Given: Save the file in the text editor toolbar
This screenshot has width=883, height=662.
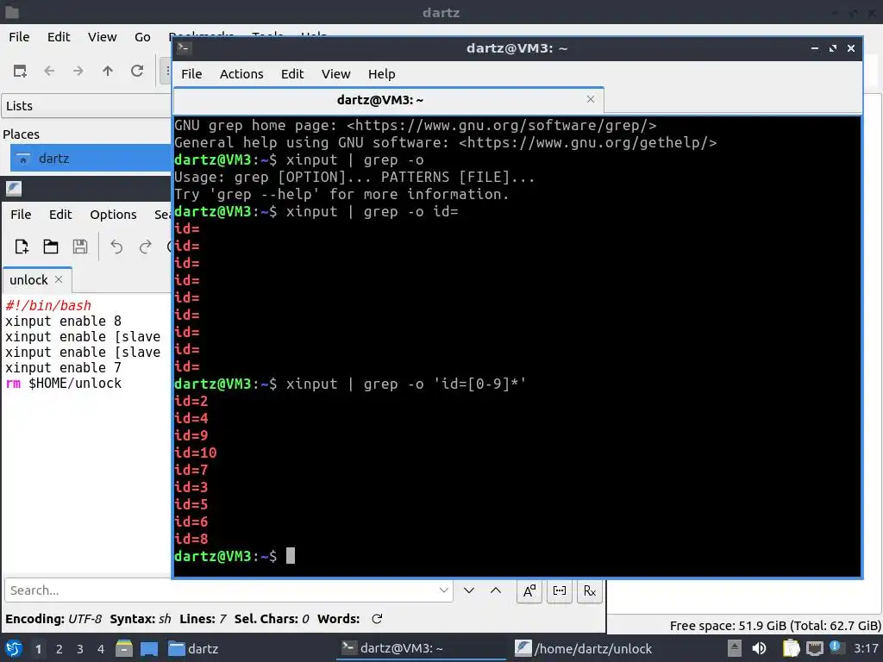Looking at the screenshot, I should click(80, 247).
